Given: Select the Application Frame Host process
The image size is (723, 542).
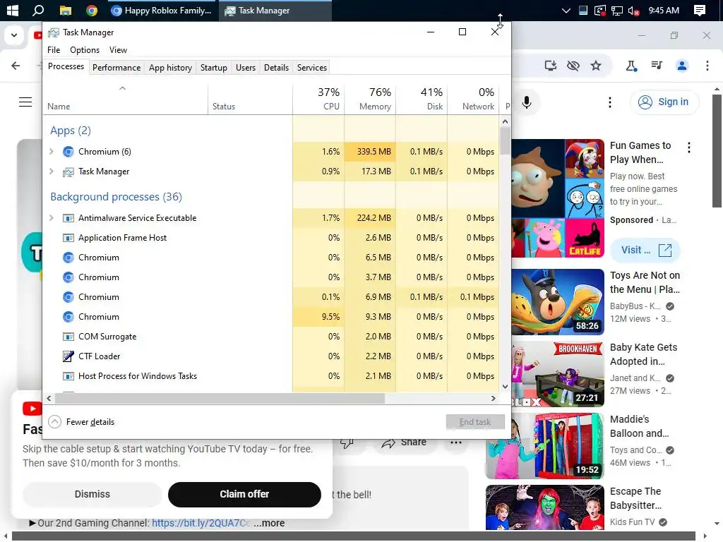Looking at the screenshot, I should coord(270,238).
